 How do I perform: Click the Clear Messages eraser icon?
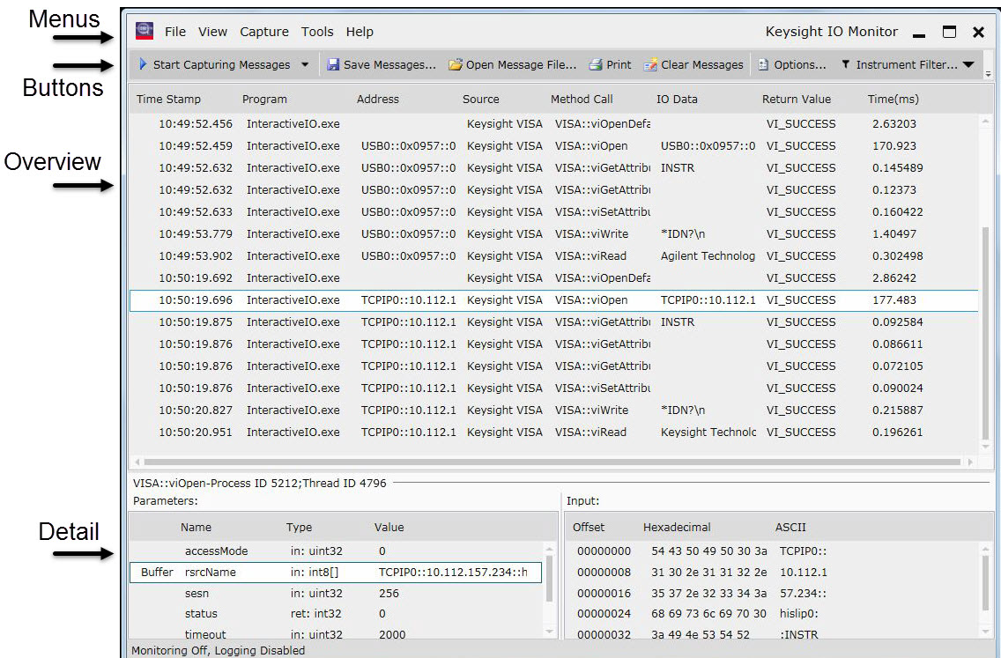click(x=650, y=64)
